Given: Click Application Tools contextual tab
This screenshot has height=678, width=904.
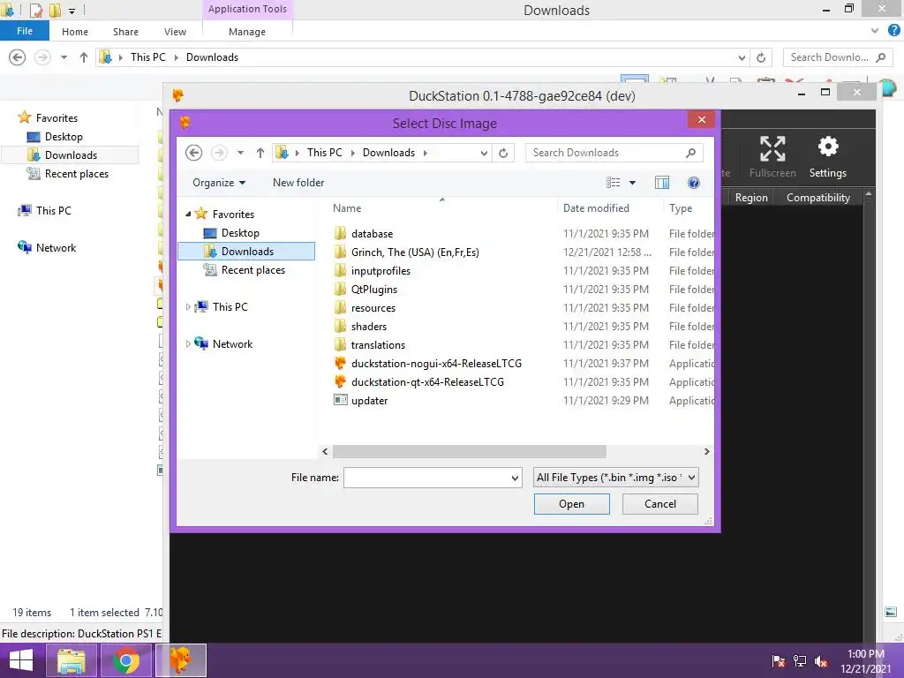Looking at the screenshot, I should (x=247, y=9).
